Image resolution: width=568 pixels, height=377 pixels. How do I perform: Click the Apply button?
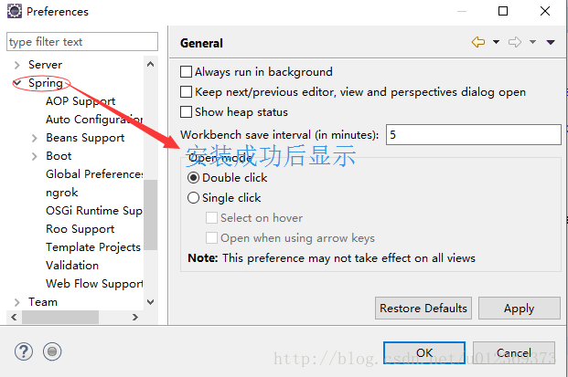pyautogui.click(x=520, y=308)
